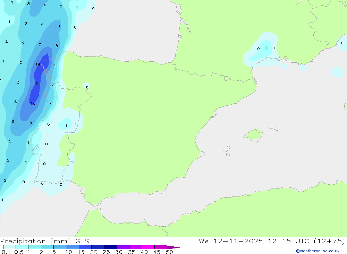Choose the 25–30 mm navy legend swatch
The height and width of the screenshot is (254, 347).
click(110, 247)
